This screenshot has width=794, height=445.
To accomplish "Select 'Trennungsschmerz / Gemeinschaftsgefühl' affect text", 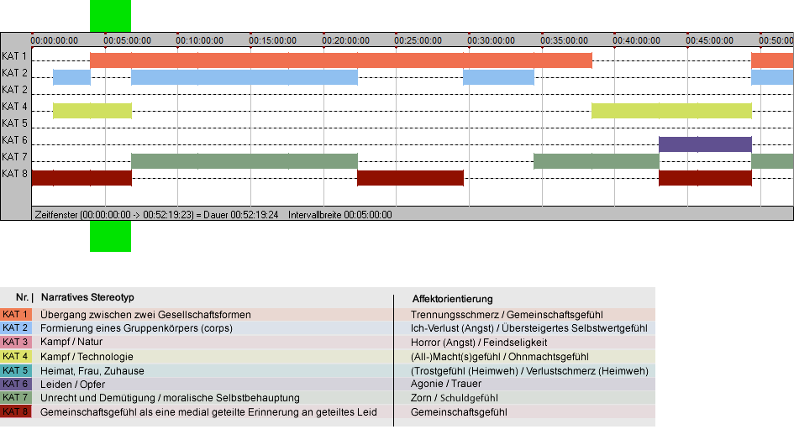I will [x=507, y=315].
